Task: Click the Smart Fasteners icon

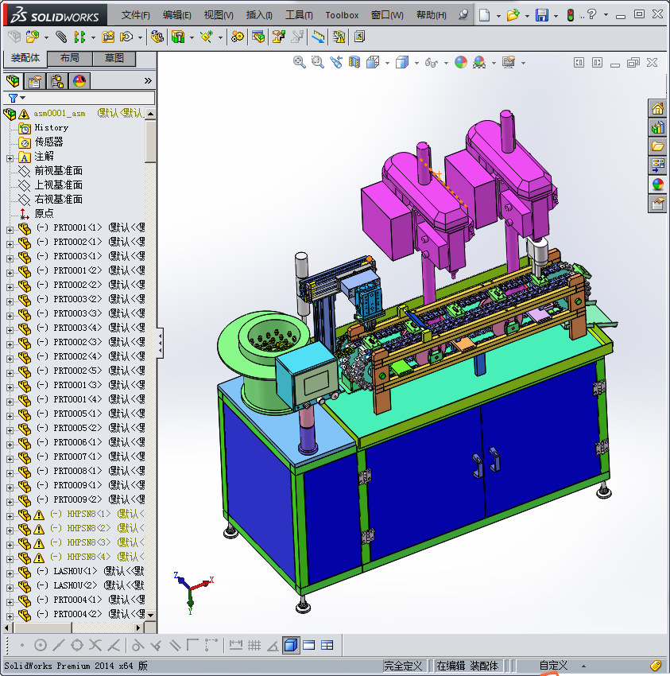Action: [108, 37]
